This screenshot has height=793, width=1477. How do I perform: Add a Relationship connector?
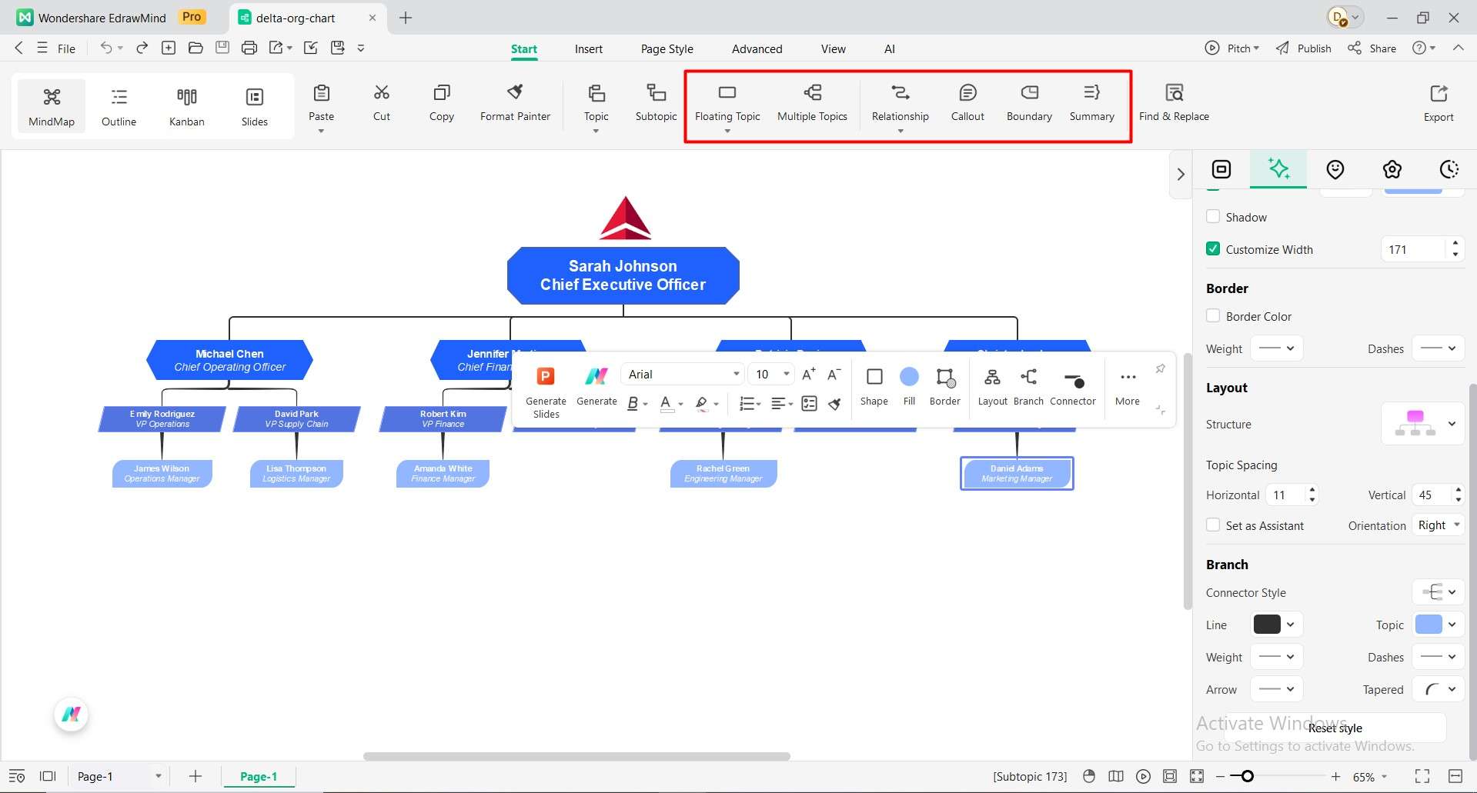899,102
